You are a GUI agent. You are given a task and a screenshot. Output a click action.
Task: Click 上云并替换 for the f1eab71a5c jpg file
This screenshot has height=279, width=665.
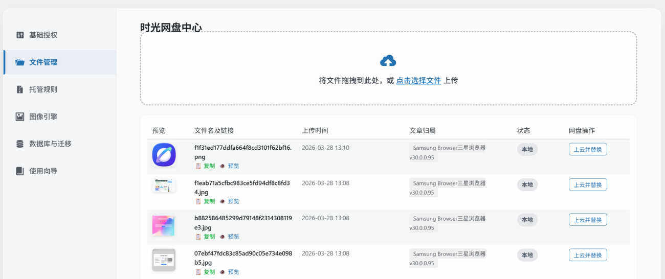pyautogui.click(x=588, y=184)
